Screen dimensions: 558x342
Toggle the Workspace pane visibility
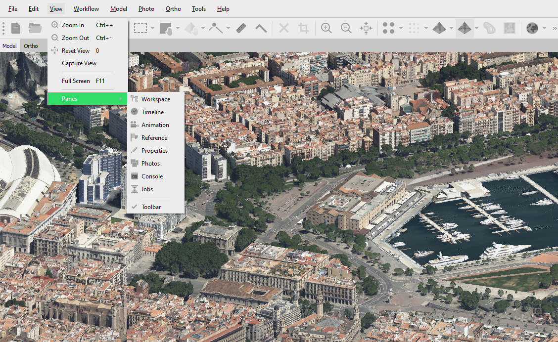155,99
